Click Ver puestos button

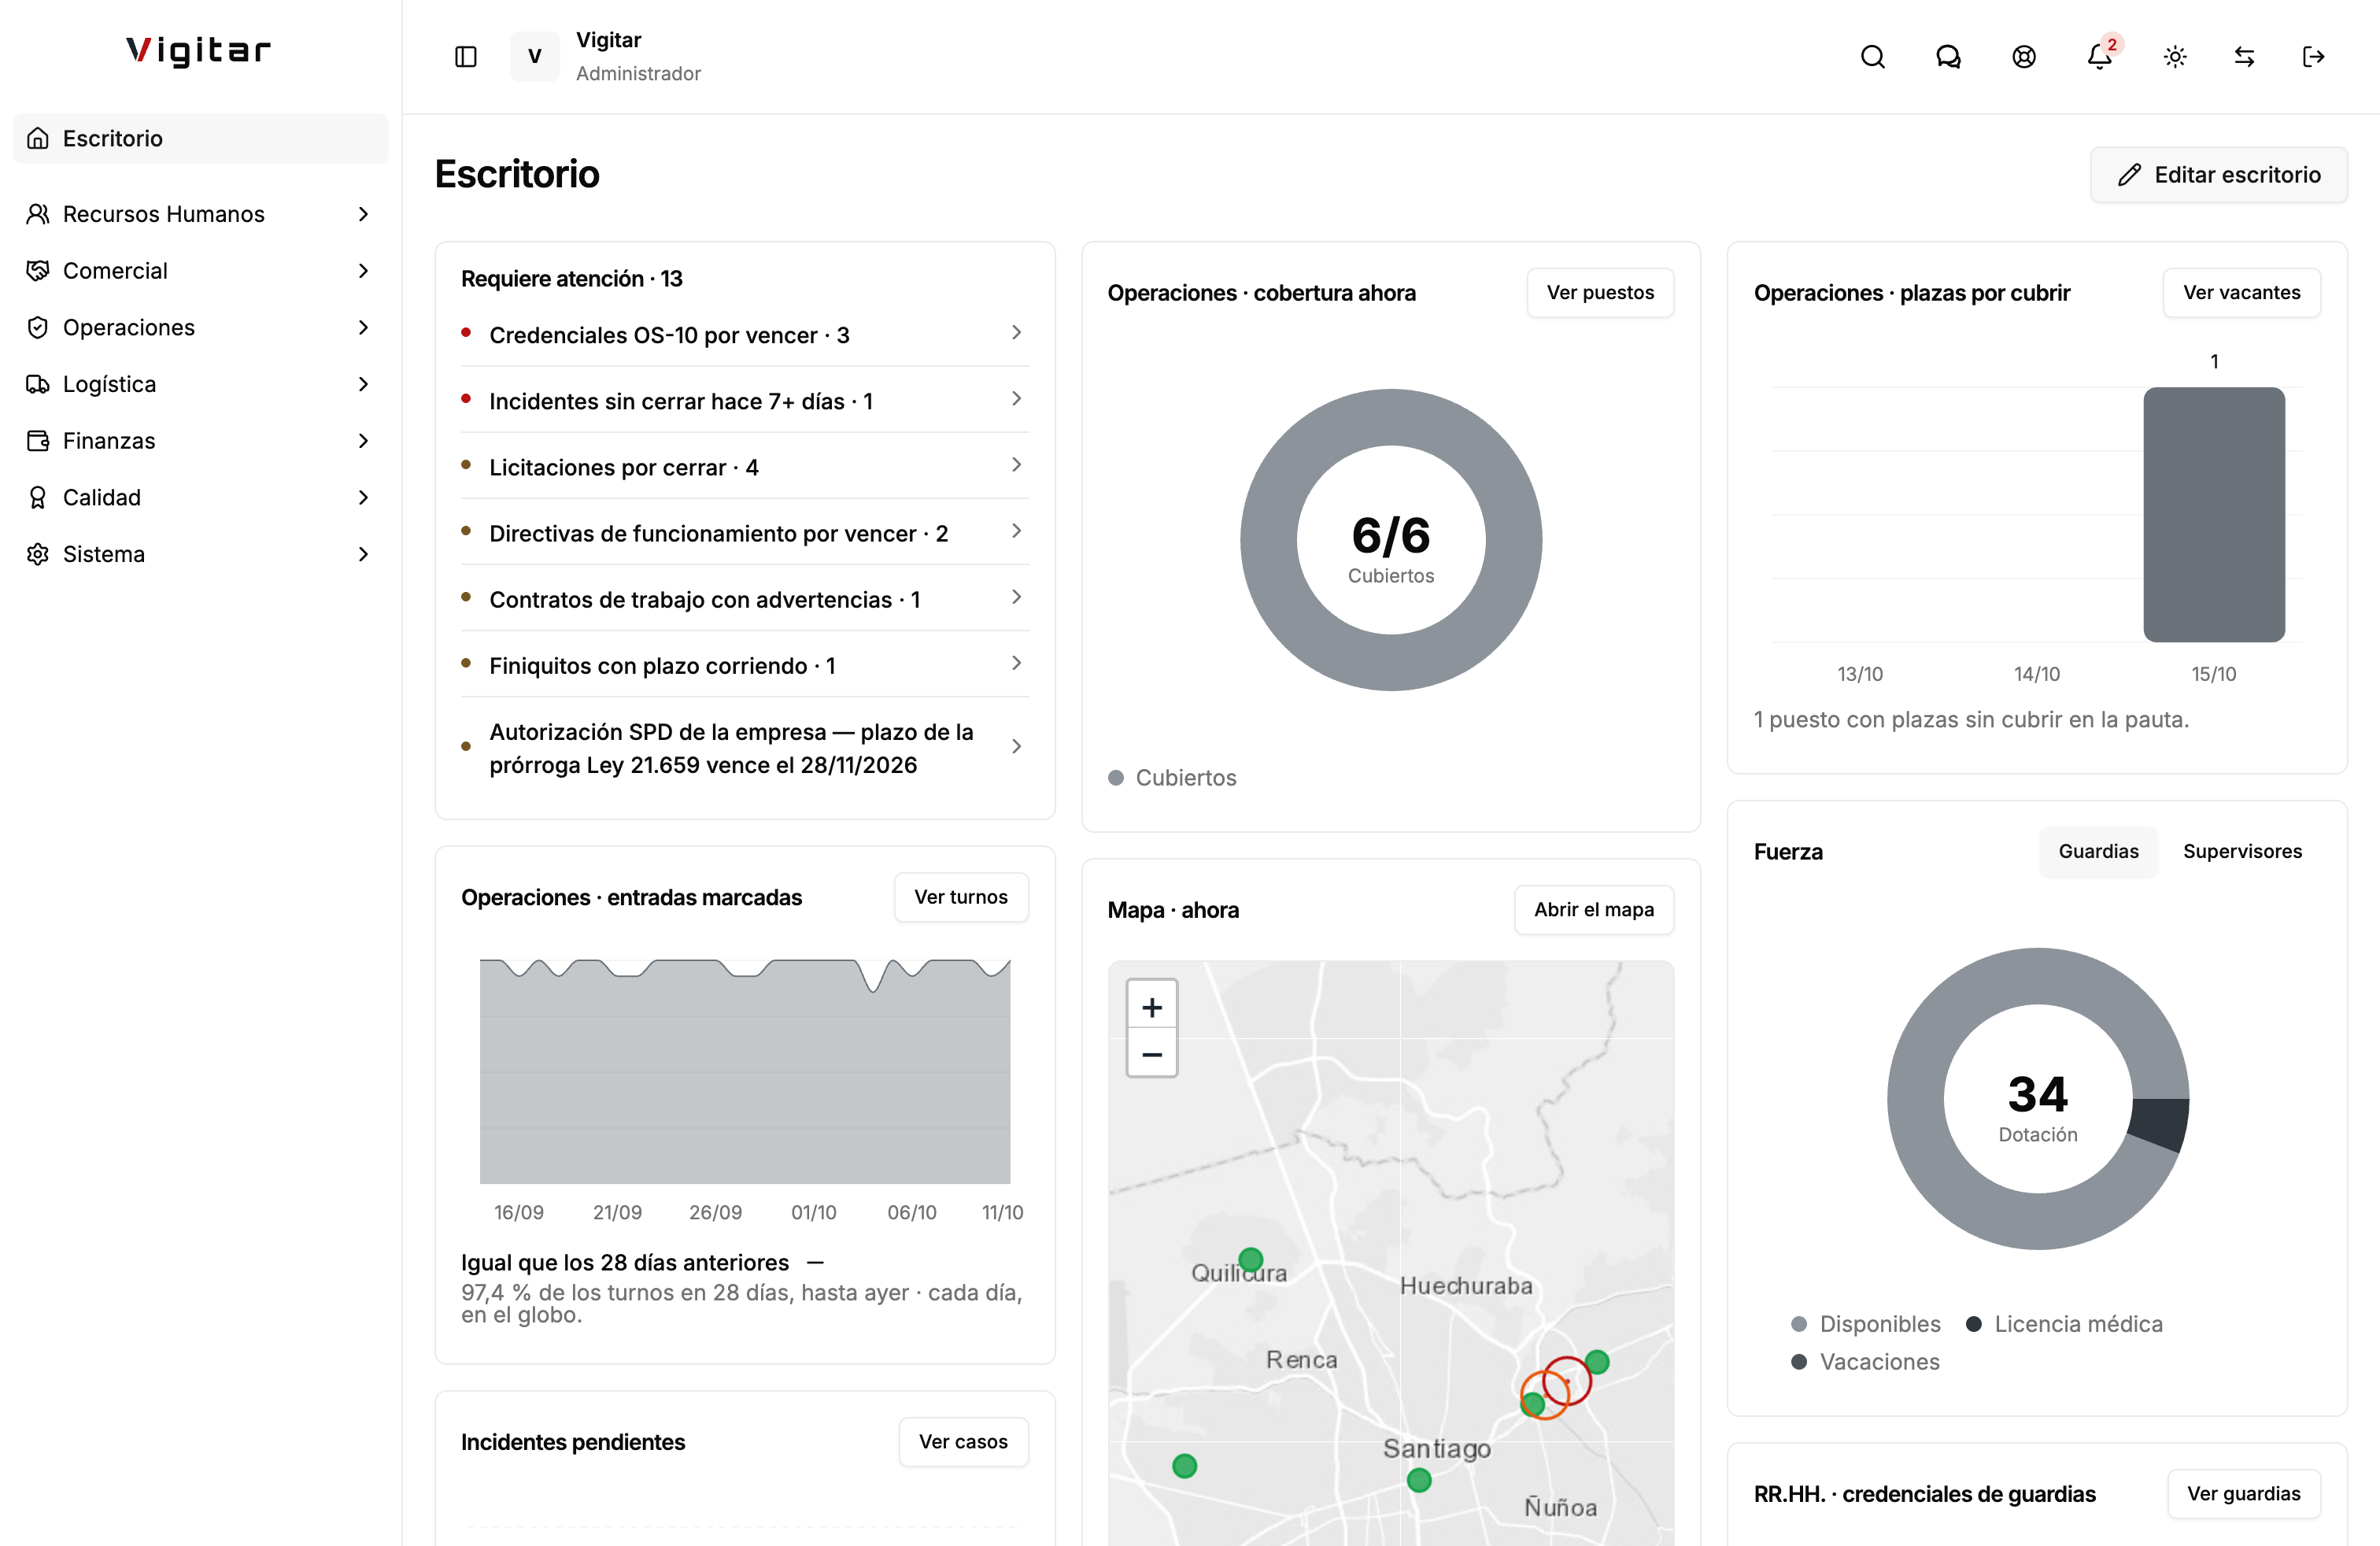1600,293
